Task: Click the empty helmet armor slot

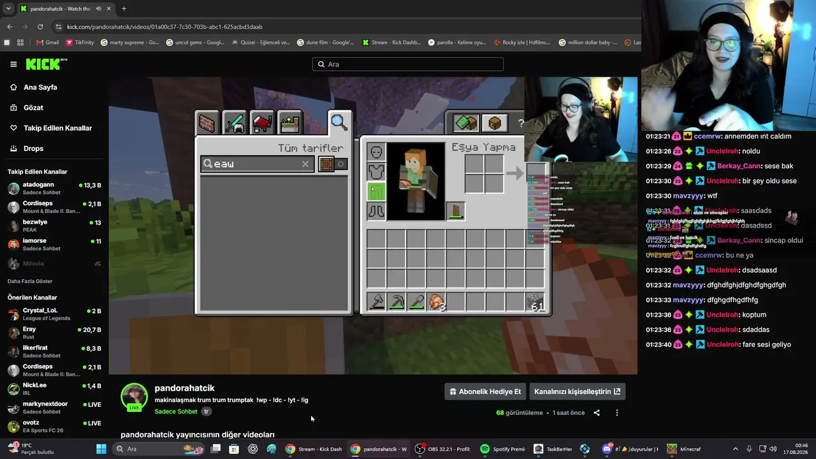Action: [376, 152]
